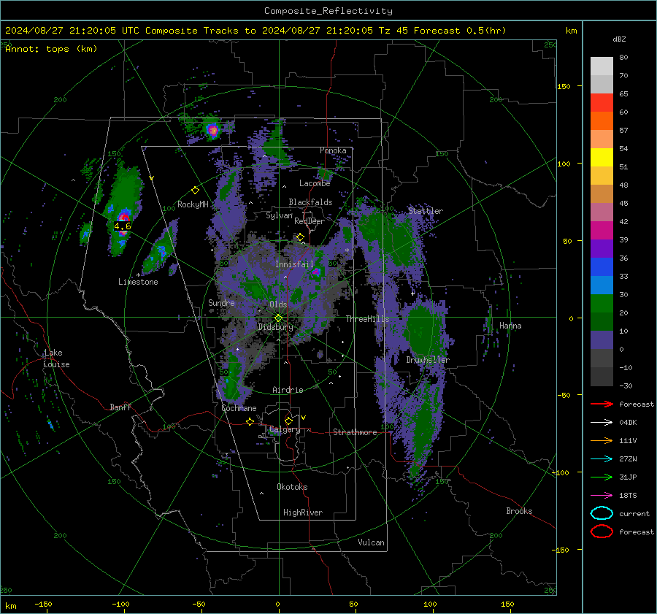
Task: Click the Lacombe label
Action: tap(315, 183)
